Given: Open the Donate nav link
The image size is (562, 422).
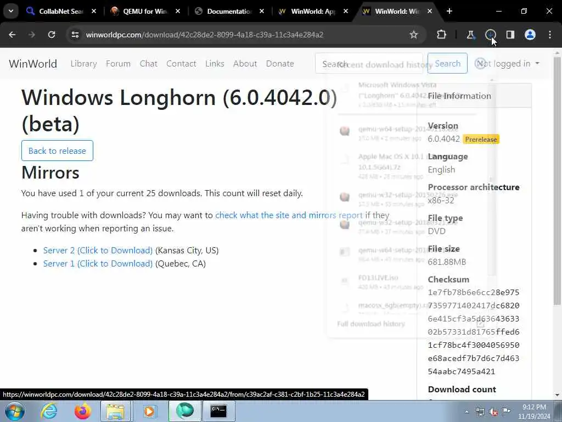Looking at the screenshot, I should tap(280, 64).
